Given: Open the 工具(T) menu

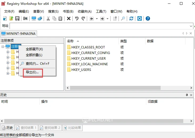Looking at the screenshot, I should coord(101,11).
